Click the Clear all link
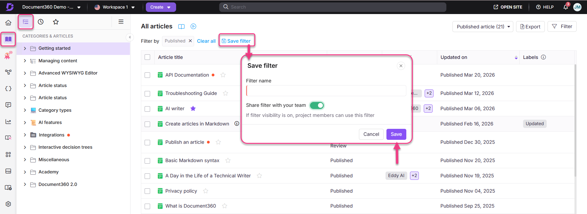This screenshot has height=214, width=587. coord(206,41)
